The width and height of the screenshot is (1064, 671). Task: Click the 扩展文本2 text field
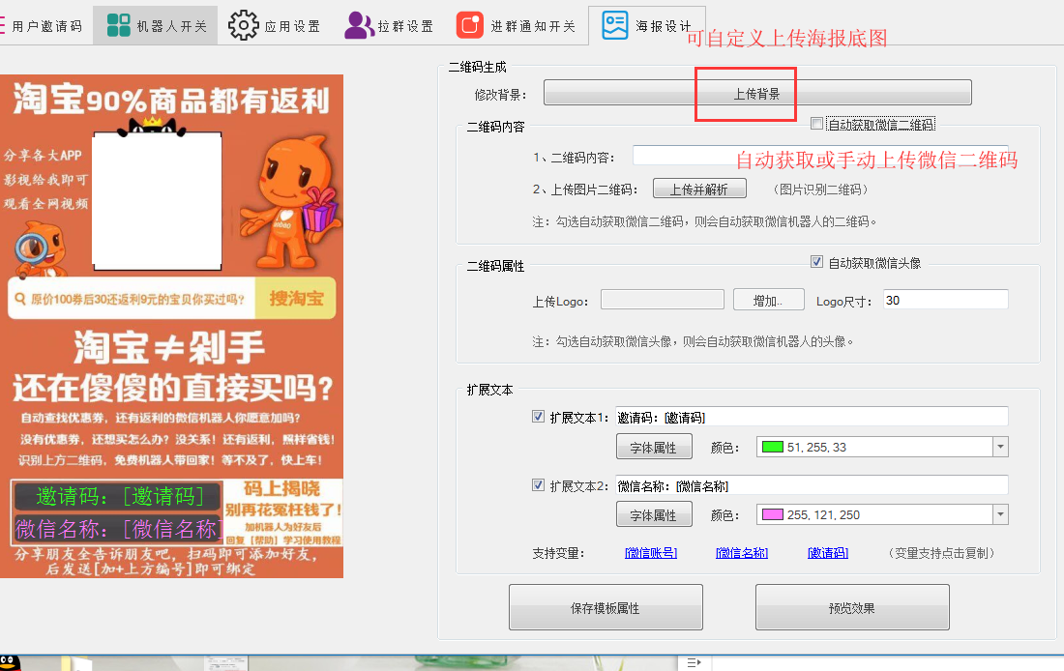click(x=812, y=485)
